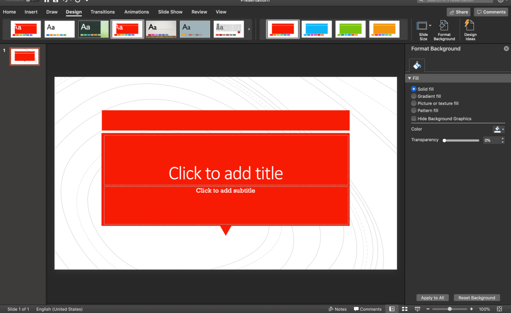Click the Normal view icon in status bar

(392, 309)
